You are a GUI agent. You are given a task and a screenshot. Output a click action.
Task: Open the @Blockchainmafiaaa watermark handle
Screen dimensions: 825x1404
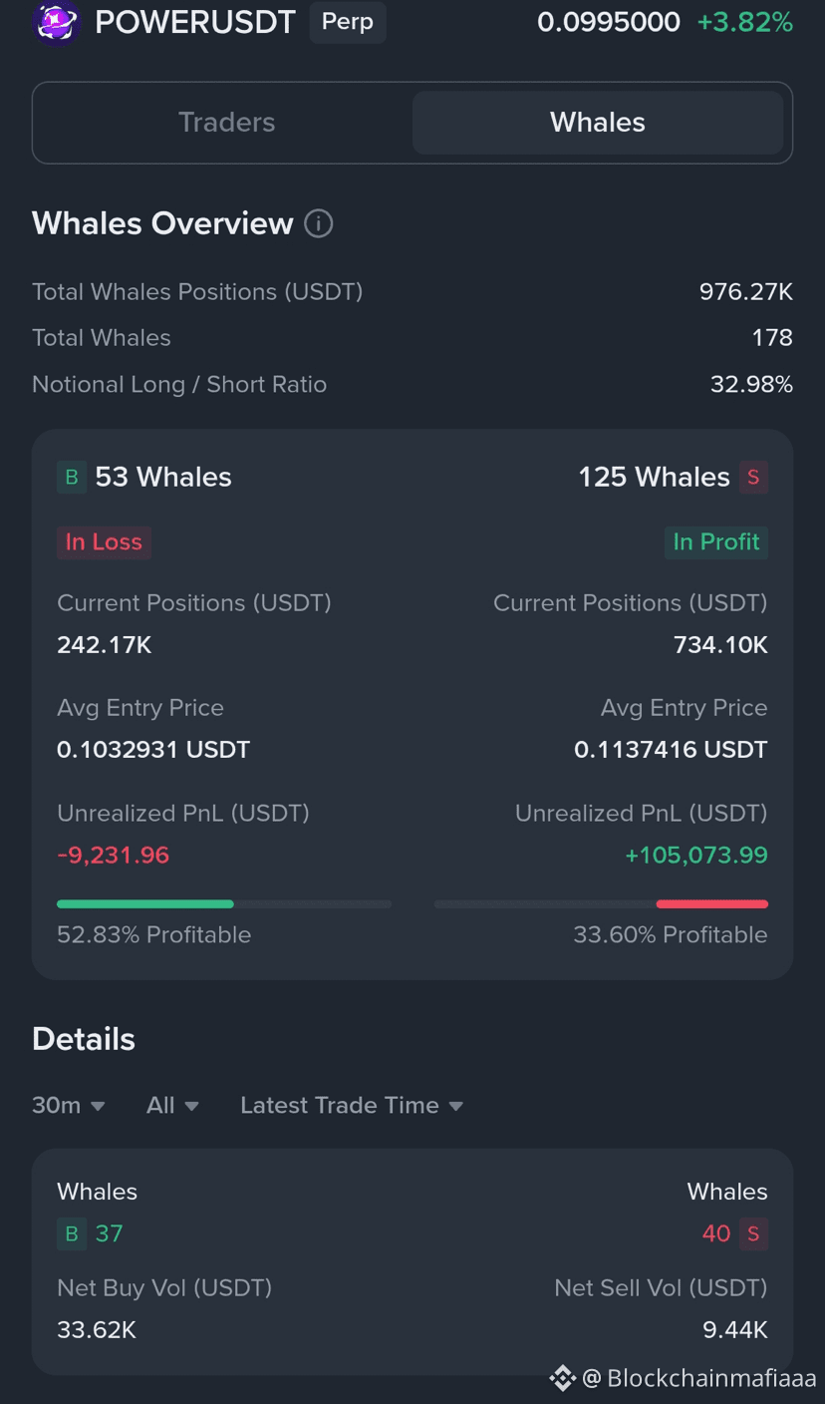pyautogui.click(x=699, y=1378)
